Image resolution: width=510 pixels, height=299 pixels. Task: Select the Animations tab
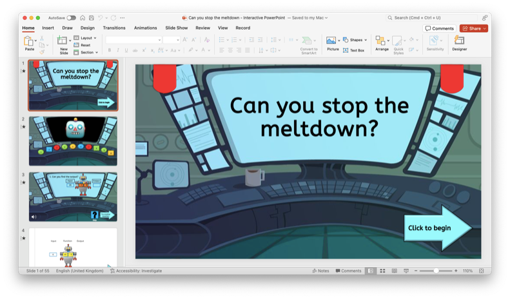pyautogui.click(x=145, y=28)
